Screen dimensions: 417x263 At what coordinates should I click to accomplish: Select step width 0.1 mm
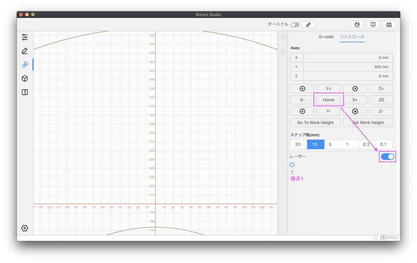point(384,144)
